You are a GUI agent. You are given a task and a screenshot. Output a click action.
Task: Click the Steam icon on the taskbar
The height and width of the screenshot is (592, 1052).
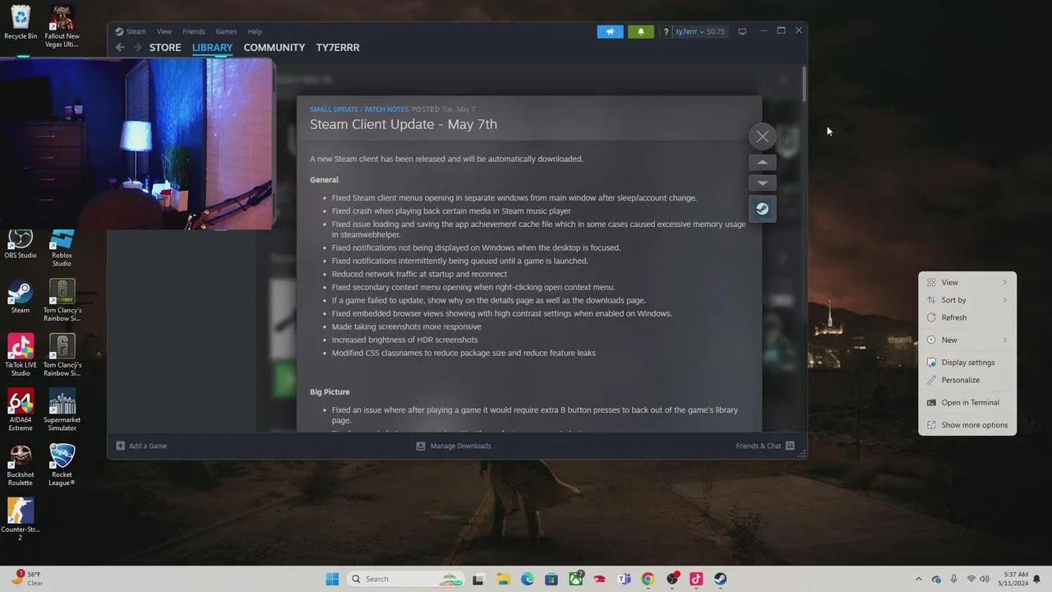click(x=720, y=579)
